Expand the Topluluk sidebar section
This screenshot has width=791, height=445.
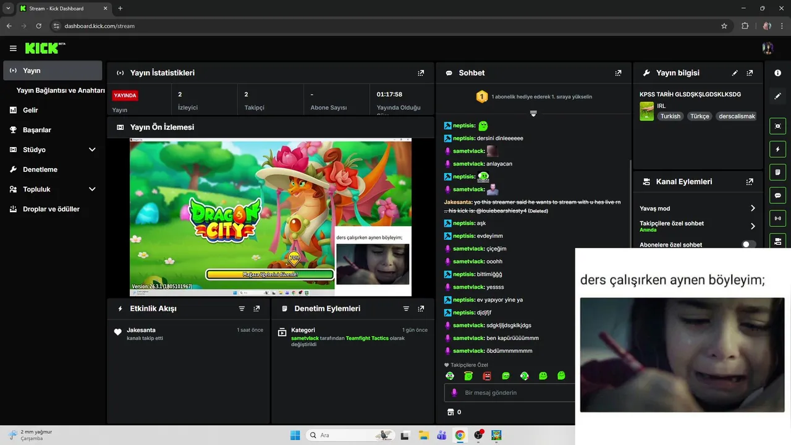coord(92,189)
